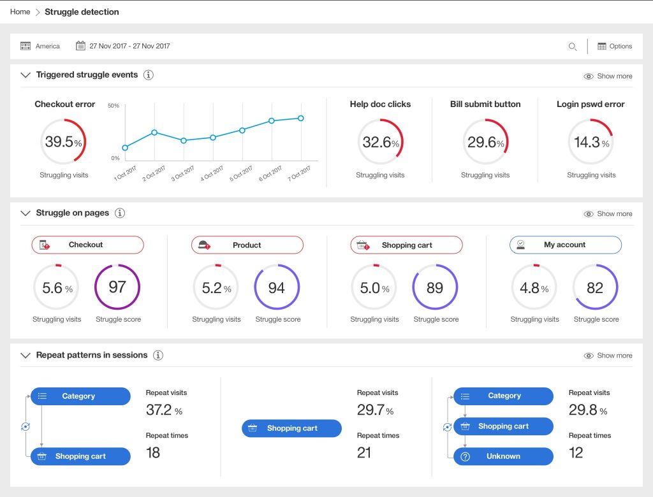Open info icon beside Repeat patterns in sessions
The height and width of the screenshot is (497, 653).
click(158, 356)
